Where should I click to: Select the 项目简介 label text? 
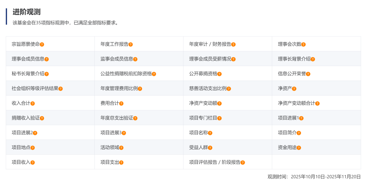[x=287, y=133]
